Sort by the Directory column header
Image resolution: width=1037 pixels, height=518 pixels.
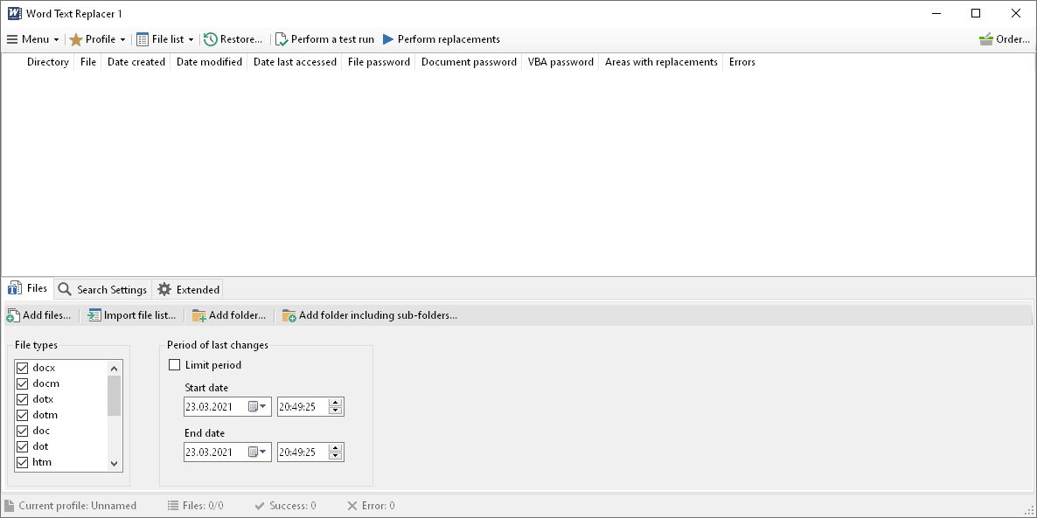coord(47,62)
